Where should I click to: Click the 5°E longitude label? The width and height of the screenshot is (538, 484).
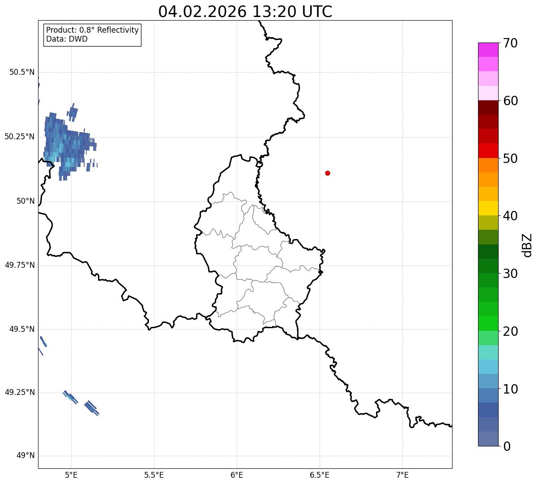click(x=71, y=475)
